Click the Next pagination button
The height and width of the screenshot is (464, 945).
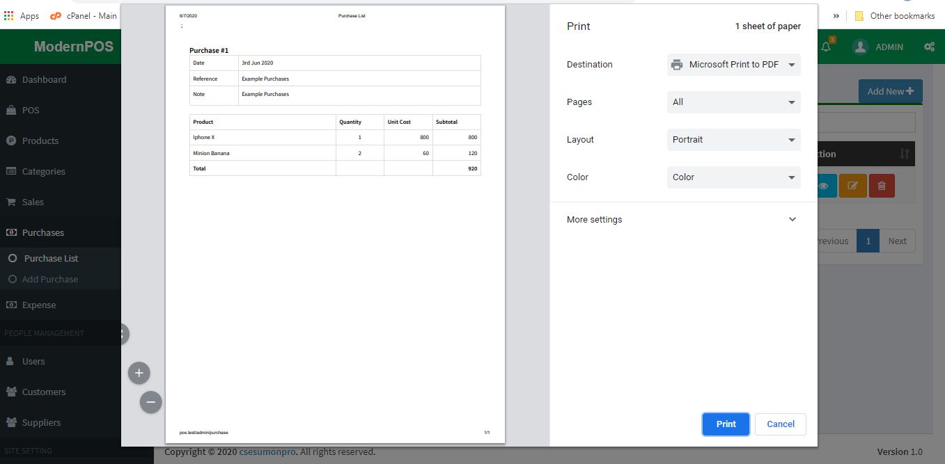[897, 241]
